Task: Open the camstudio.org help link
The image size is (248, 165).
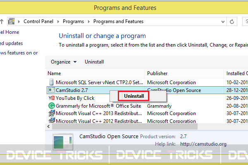Action: [x=203, y=144]
